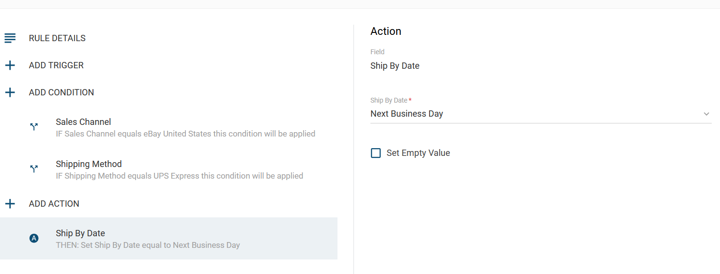Image resolution: width=720 pixels, height=274 pixels.
Task: Click the Rule Details lines icon
Action: (10, 38)
